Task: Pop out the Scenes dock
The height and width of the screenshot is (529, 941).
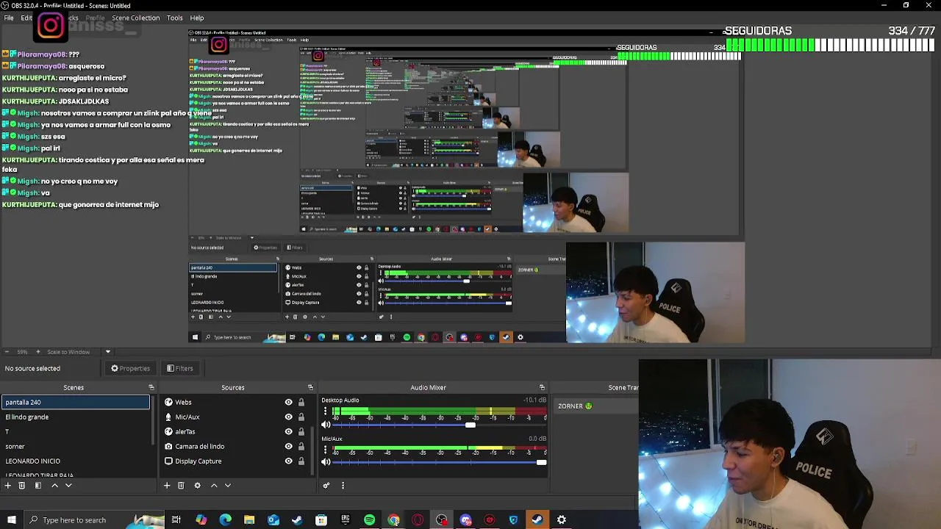Action: pyautogui.click(x=151, y=387)
